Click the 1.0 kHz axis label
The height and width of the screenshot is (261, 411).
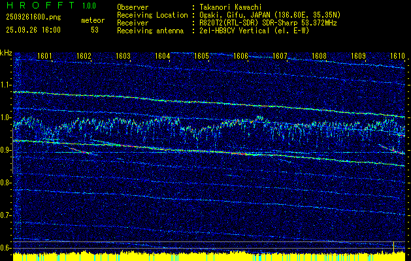(x=6, y=117)
